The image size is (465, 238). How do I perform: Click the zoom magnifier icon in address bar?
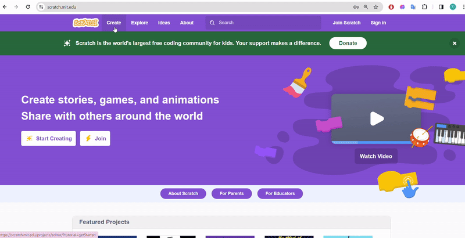(x=366, y=7)
